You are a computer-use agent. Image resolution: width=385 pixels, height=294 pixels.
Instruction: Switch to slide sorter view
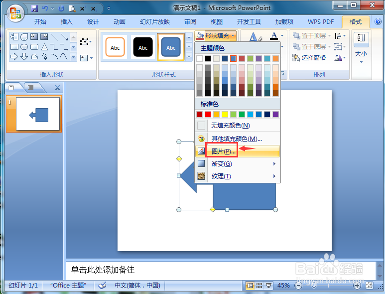pos(259,286)
